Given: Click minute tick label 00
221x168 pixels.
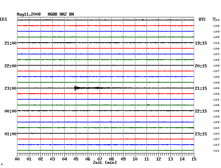Looking at the screenshot, I should point(17,159).
